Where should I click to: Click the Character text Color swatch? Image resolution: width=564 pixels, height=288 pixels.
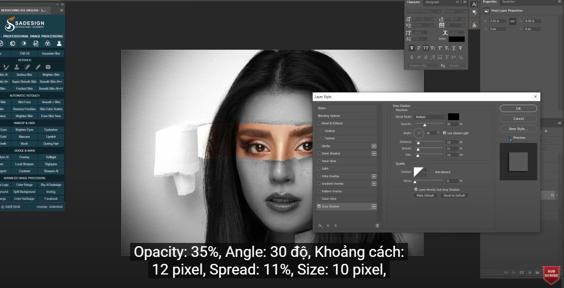[x=456, y=39]
